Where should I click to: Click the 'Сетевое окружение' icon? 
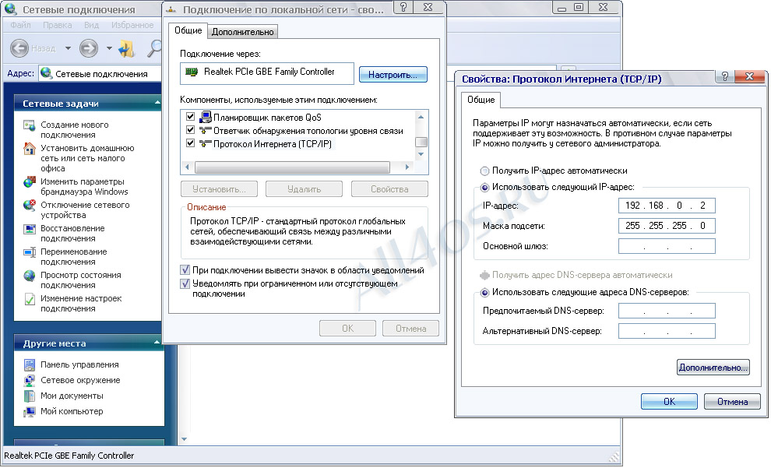coord(30,381)
